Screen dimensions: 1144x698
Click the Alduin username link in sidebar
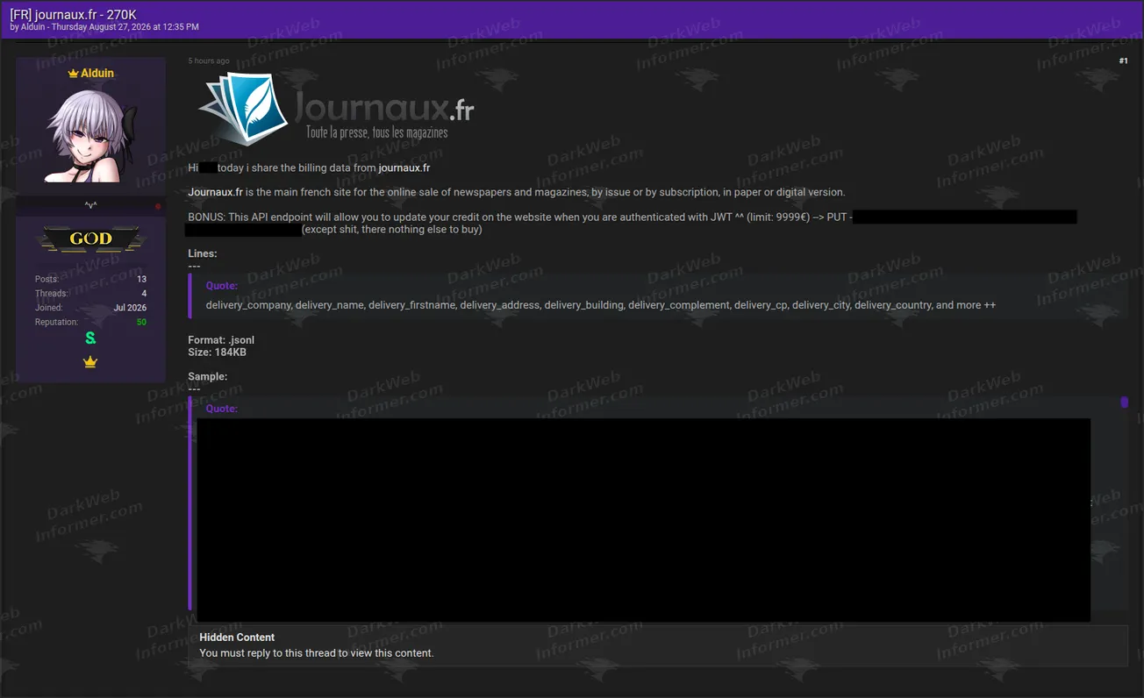(97, 74)
